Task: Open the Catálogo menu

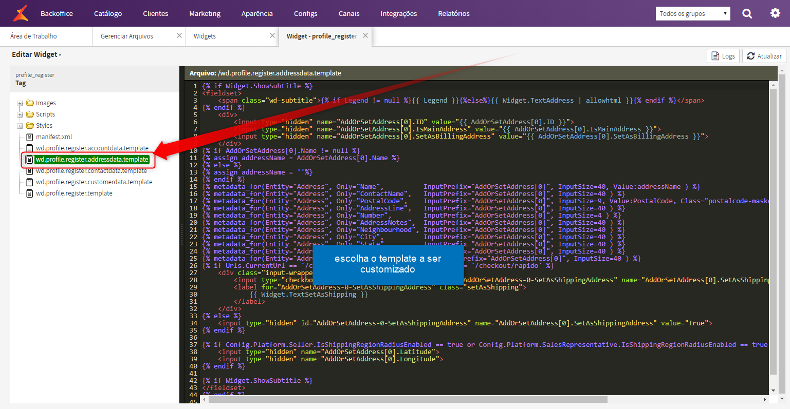Action: (x=108, y=13)
